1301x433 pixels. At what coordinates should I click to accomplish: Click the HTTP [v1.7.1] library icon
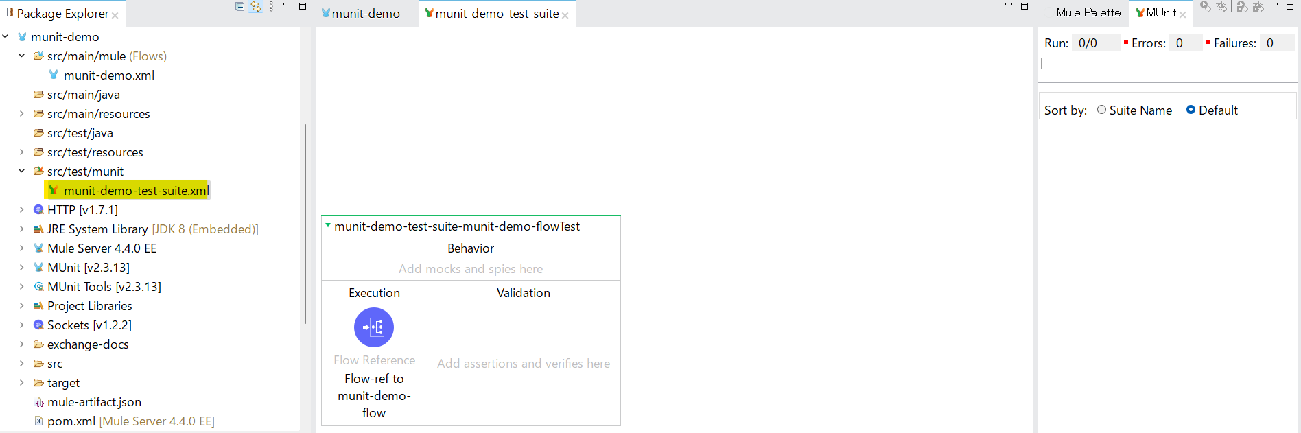point(38,209)
